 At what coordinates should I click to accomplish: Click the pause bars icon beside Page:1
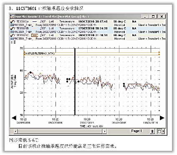(152, 131)
